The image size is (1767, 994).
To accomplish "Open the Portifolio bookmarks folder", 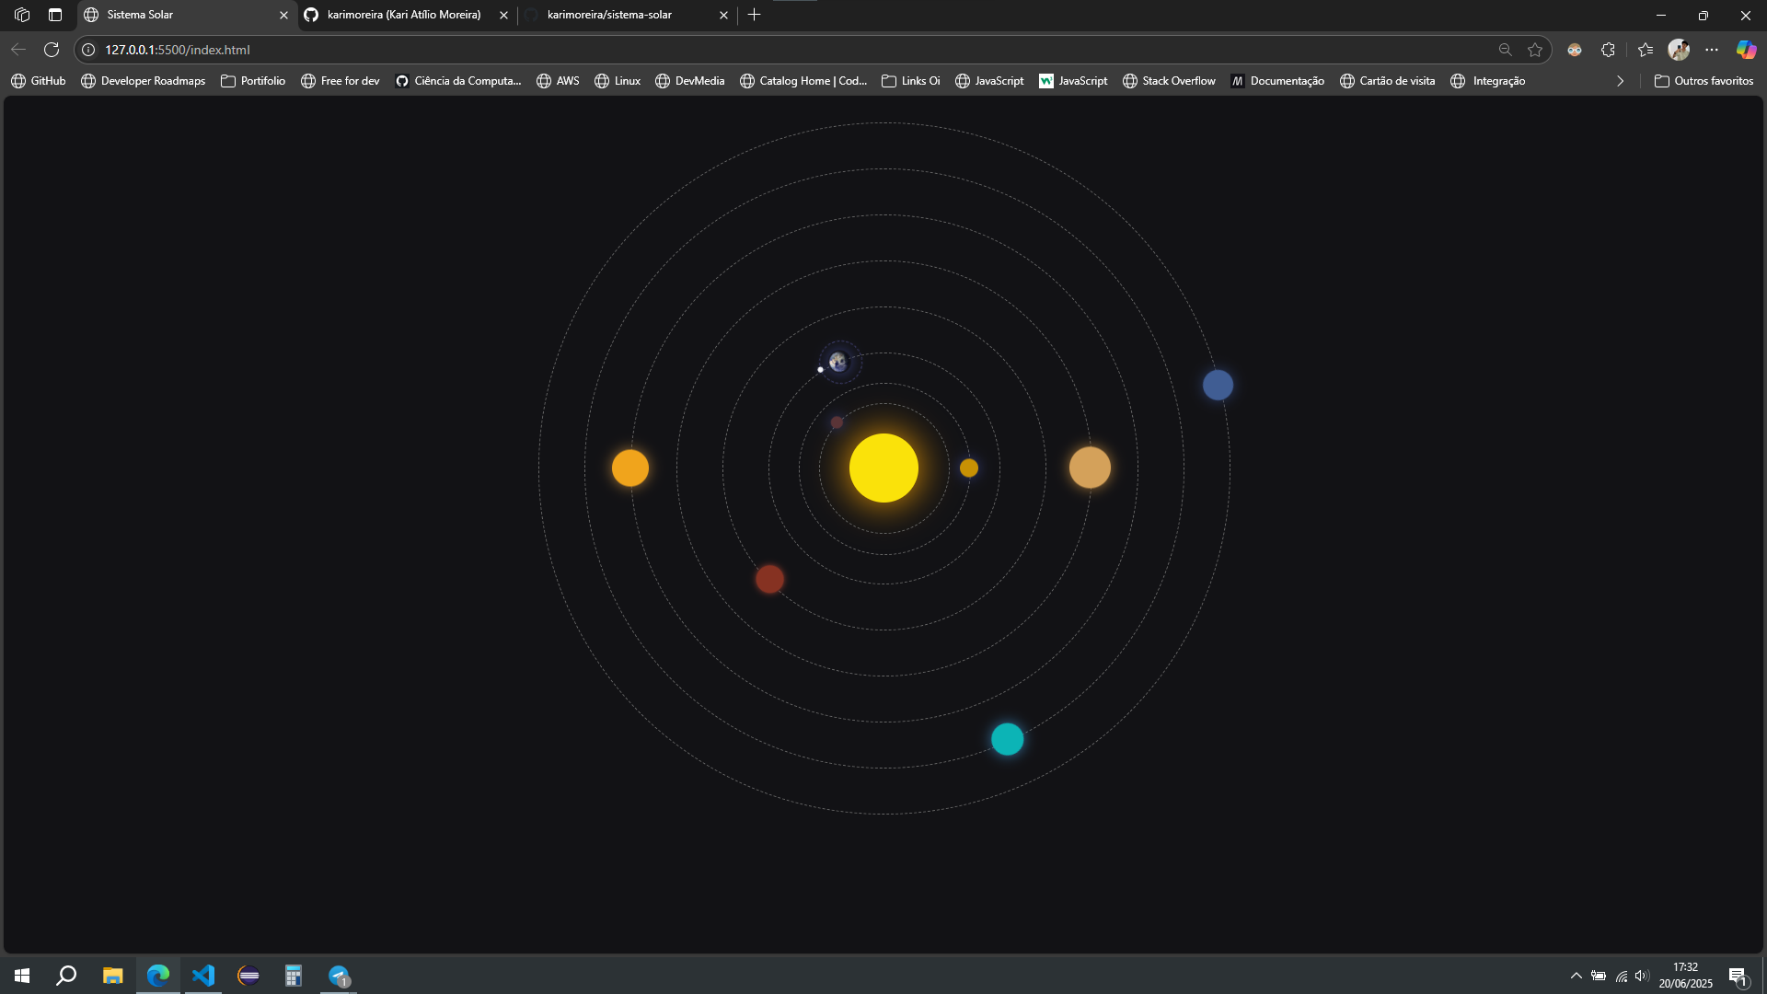I will pyautogui.click(x=253, y=81).
